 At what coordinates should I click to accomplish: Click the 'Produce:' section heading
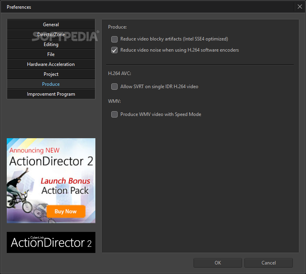pos(117,27)
